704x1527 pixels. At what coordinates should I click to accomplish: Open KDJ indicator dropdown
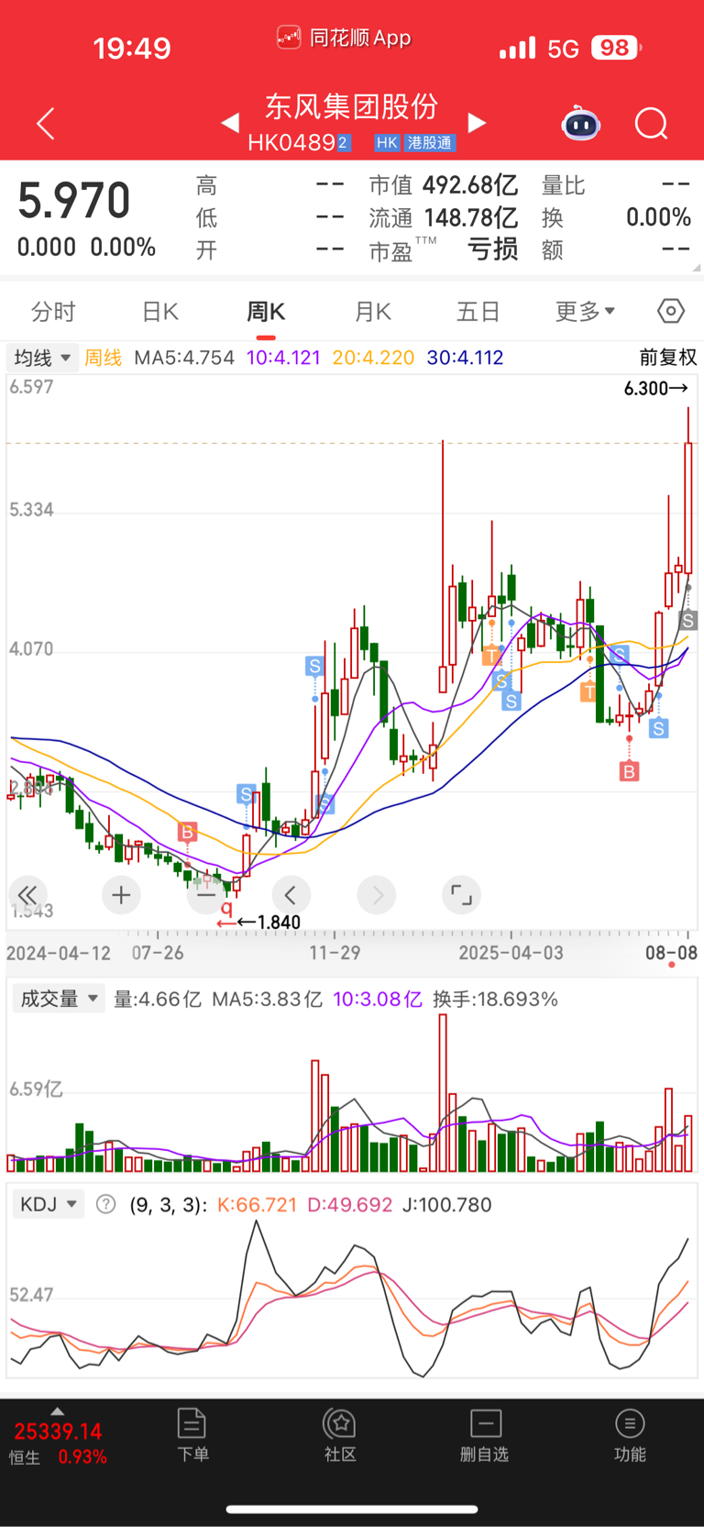coord(48,1204)
